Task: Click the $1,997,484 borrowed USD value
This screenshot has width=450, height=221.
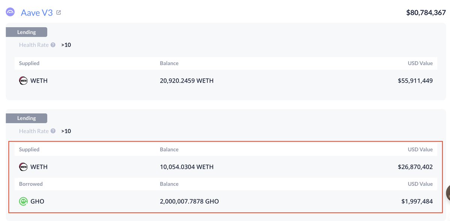Action: [417, 201]
